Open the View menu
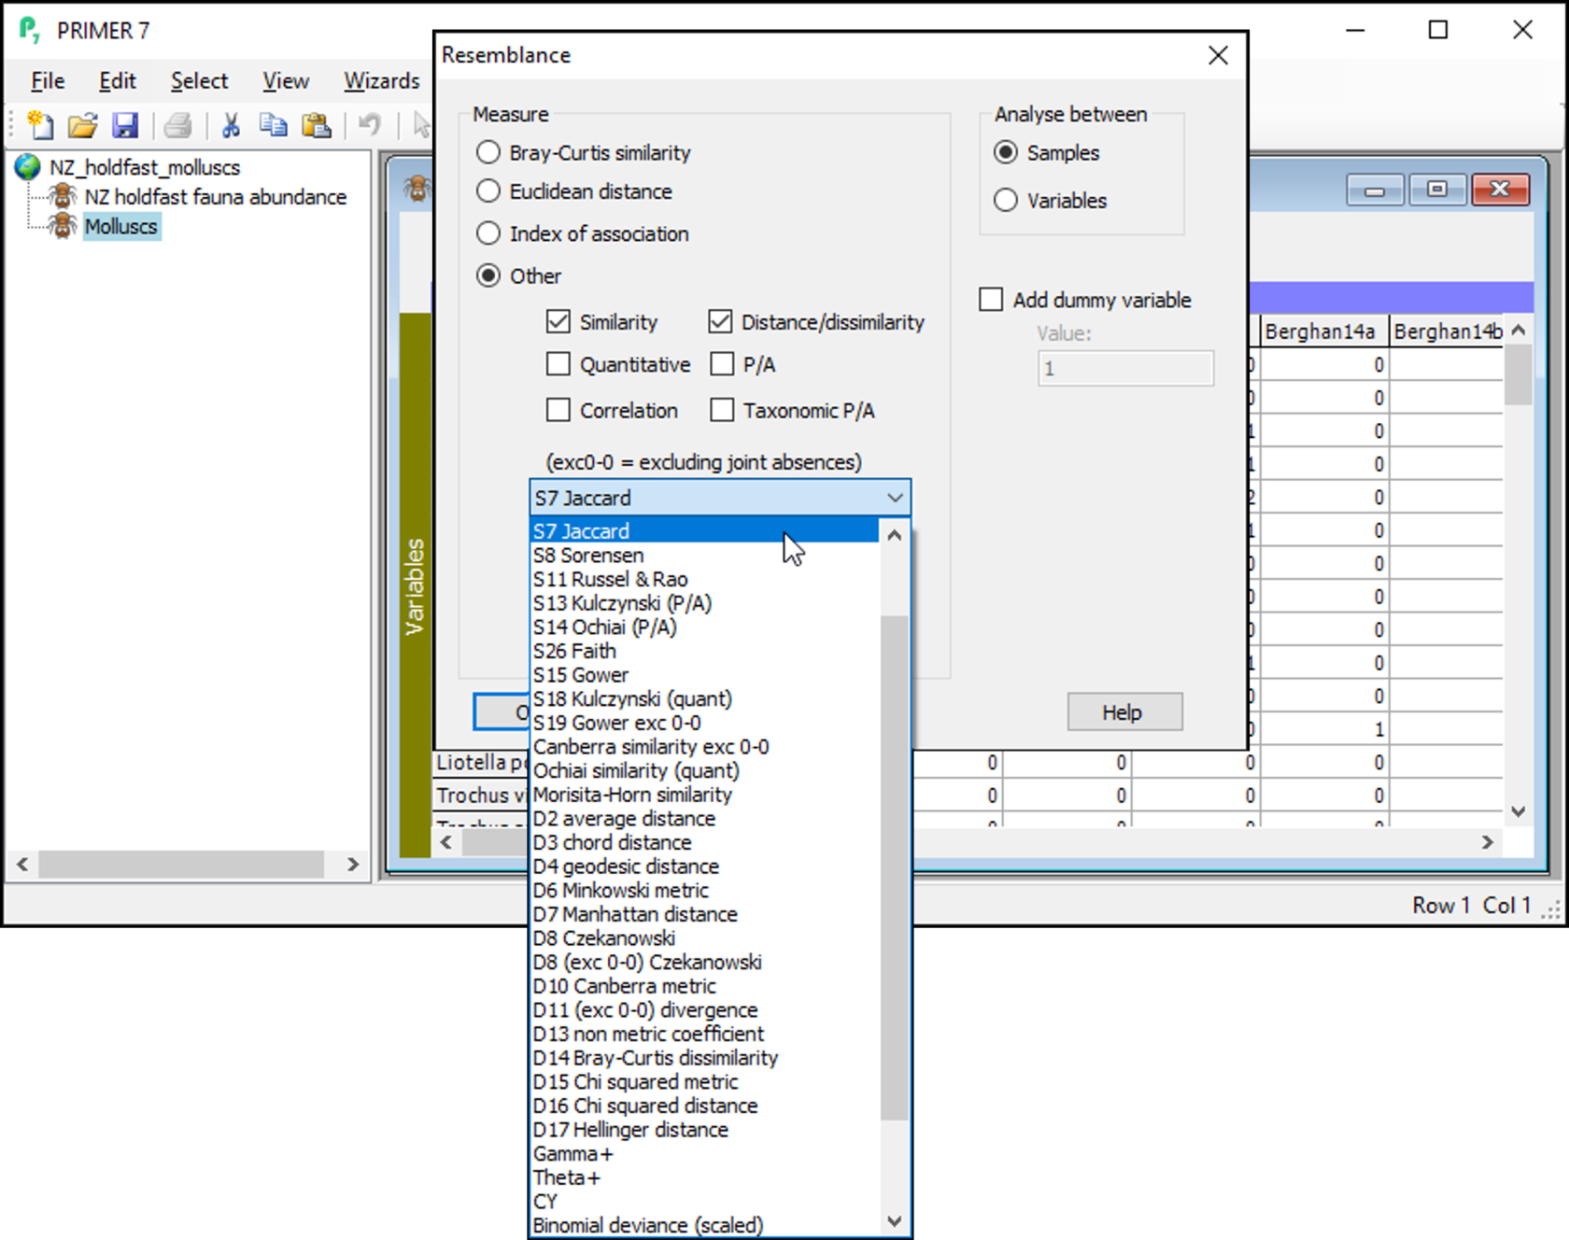The height and width of the screenshot is (1240, 1569). (x=285, y=81)
